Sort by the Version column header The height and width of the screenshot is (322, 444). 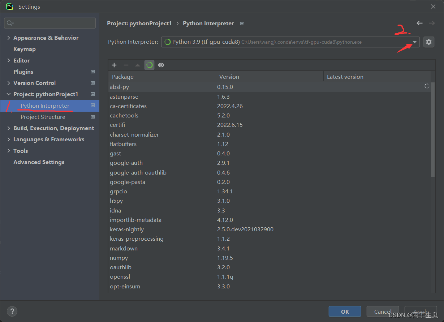(x=270, y=77)
